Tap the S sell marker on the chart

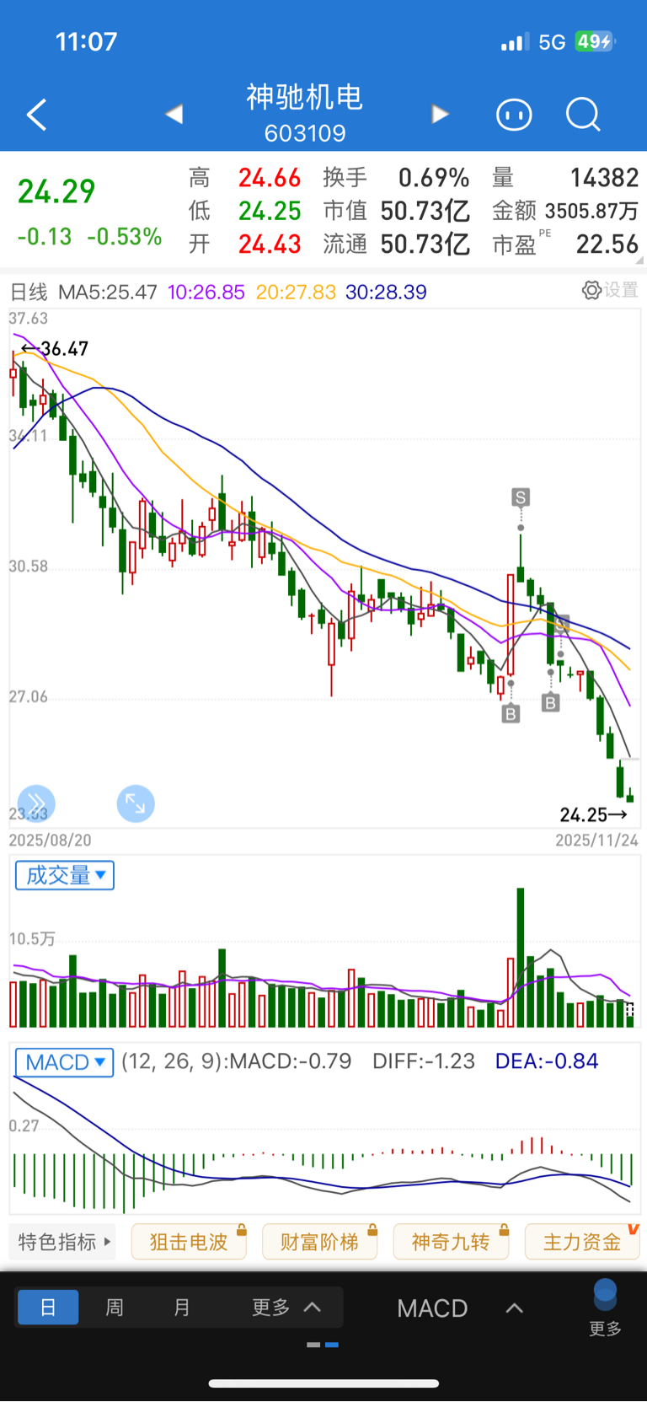click(x=521, y=497)
